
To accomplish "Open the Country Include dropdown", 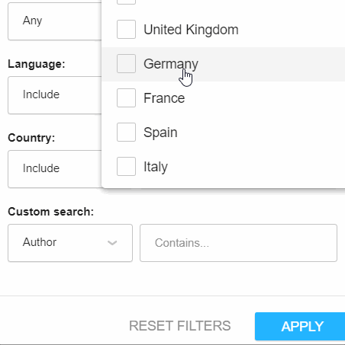I will [55, 169].
